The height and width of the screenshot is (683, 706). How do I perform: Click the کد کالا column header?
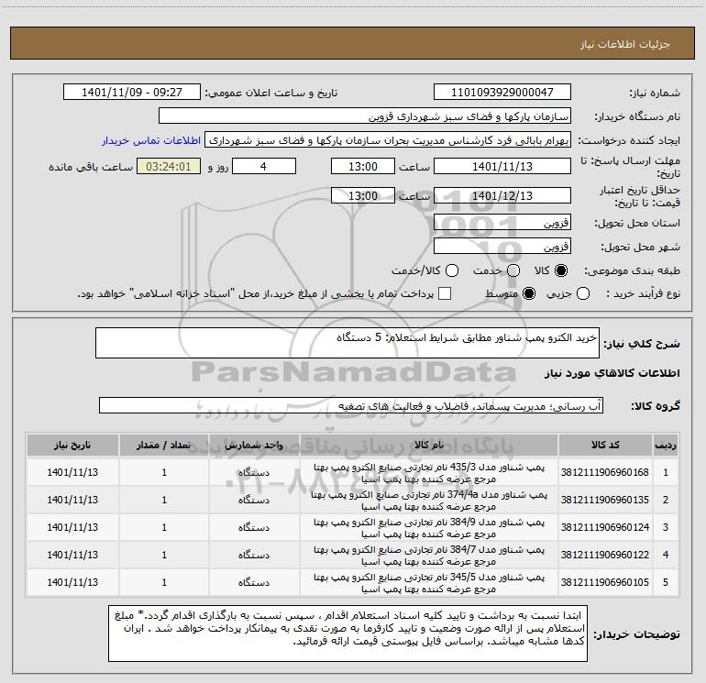coord(605,445)
